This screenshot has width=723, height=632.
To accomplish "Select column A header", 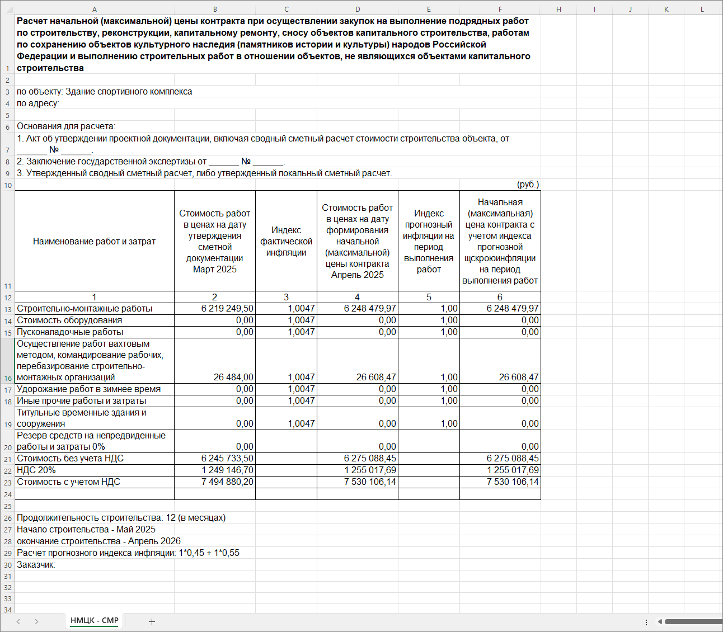I will point(94,9).
